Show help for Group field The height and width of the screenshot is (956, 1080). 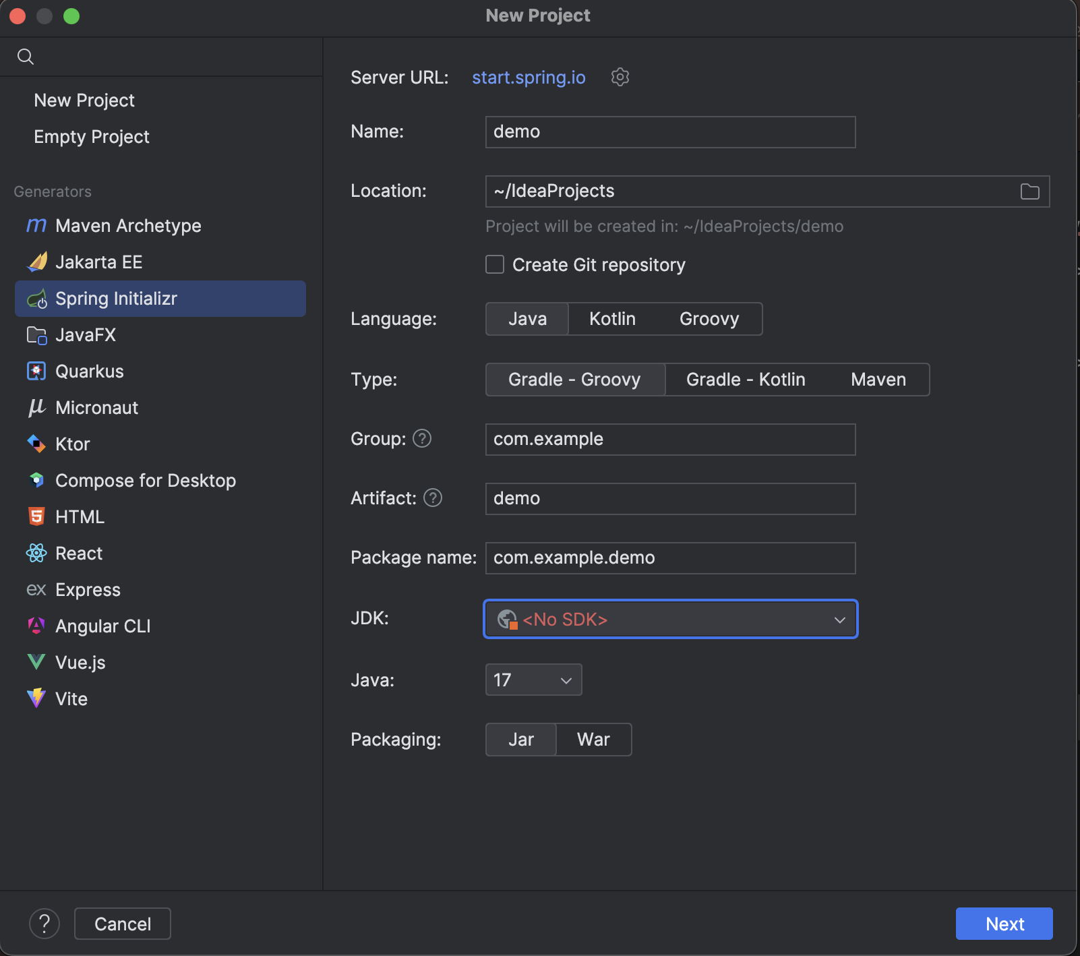[x=422, y=439]
